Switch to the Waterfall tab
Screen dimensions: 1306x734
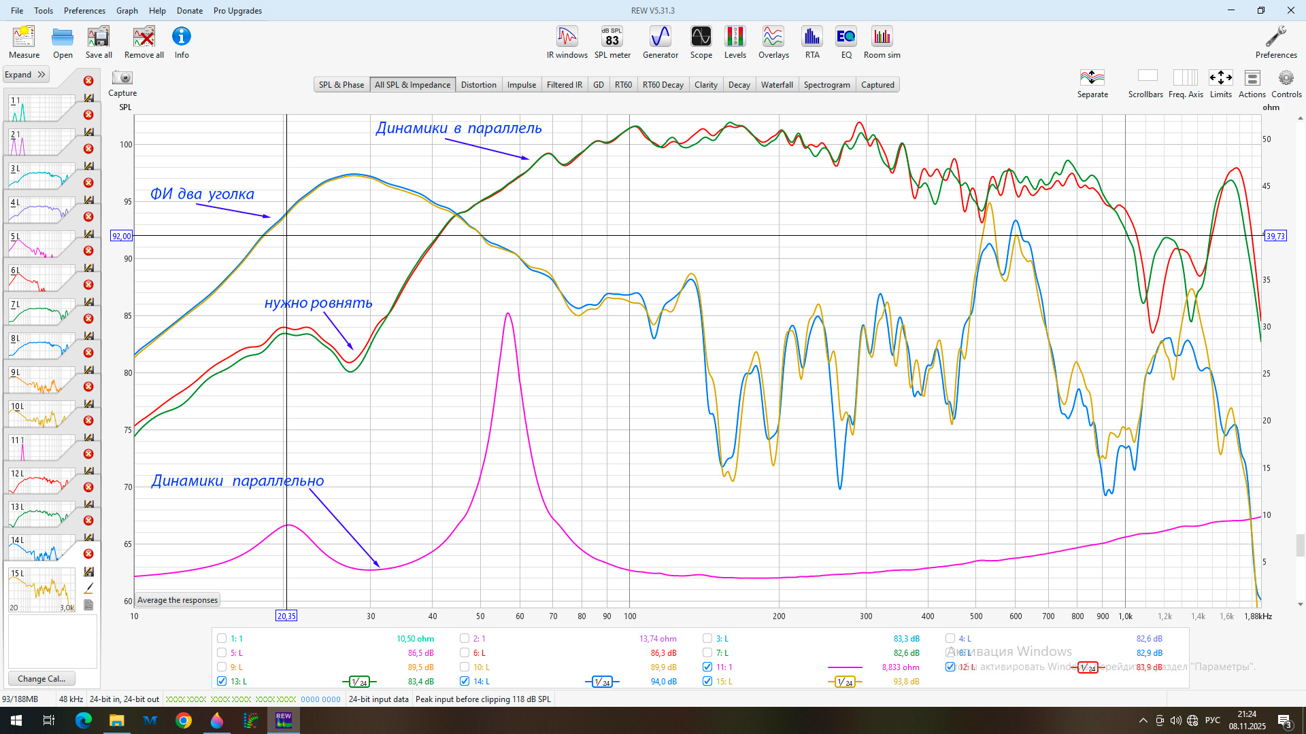coord(777,85)
